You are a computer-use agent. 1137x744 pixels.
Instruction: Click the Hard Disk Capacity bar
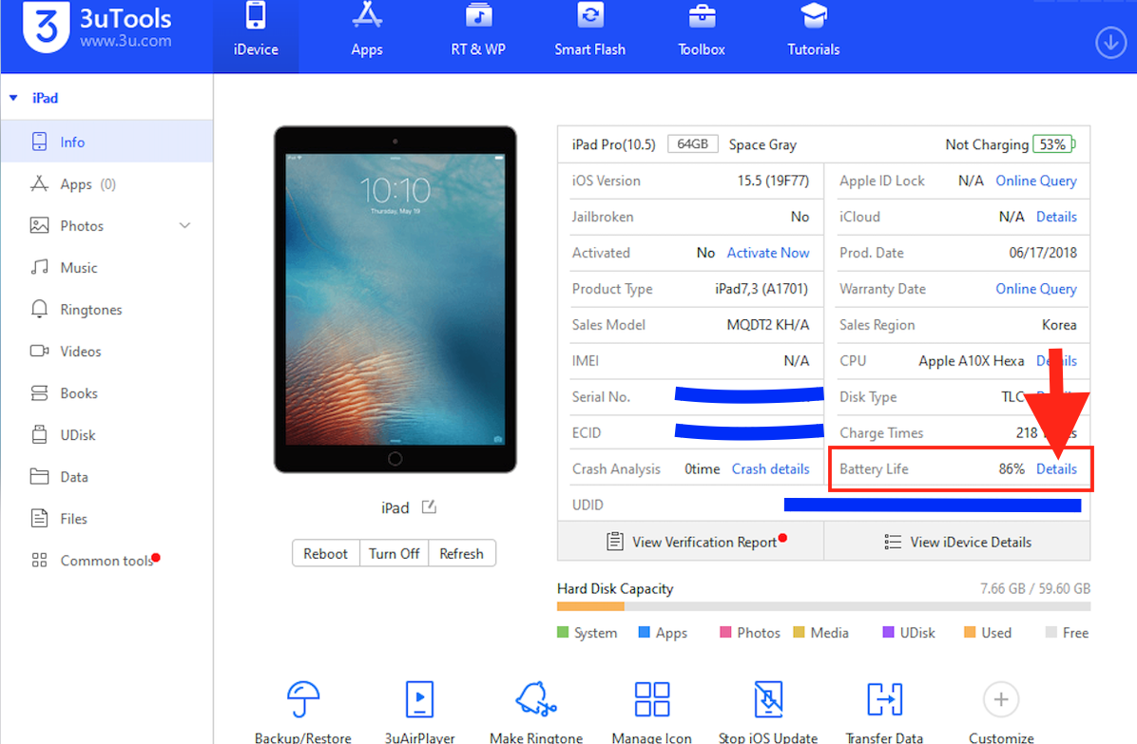(823, 606)
